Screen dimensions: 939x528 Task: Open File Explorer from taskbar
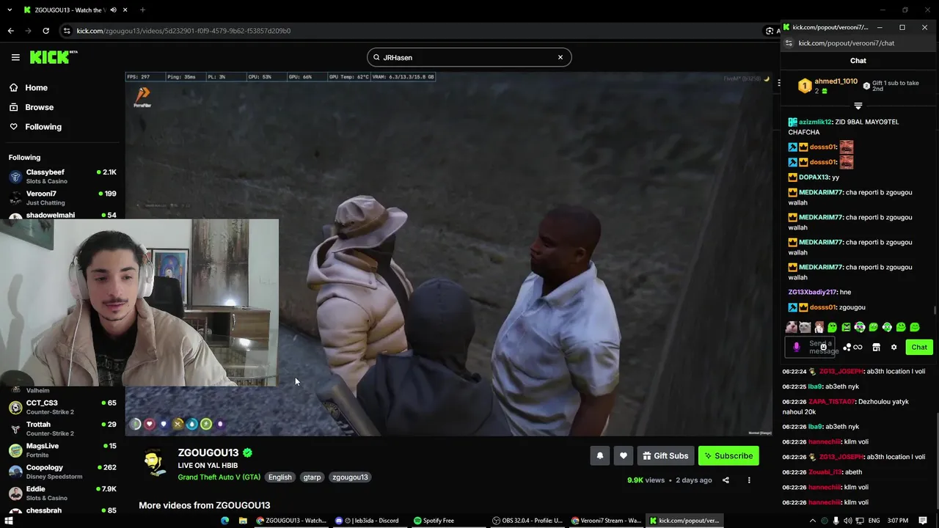click(243, 521)
